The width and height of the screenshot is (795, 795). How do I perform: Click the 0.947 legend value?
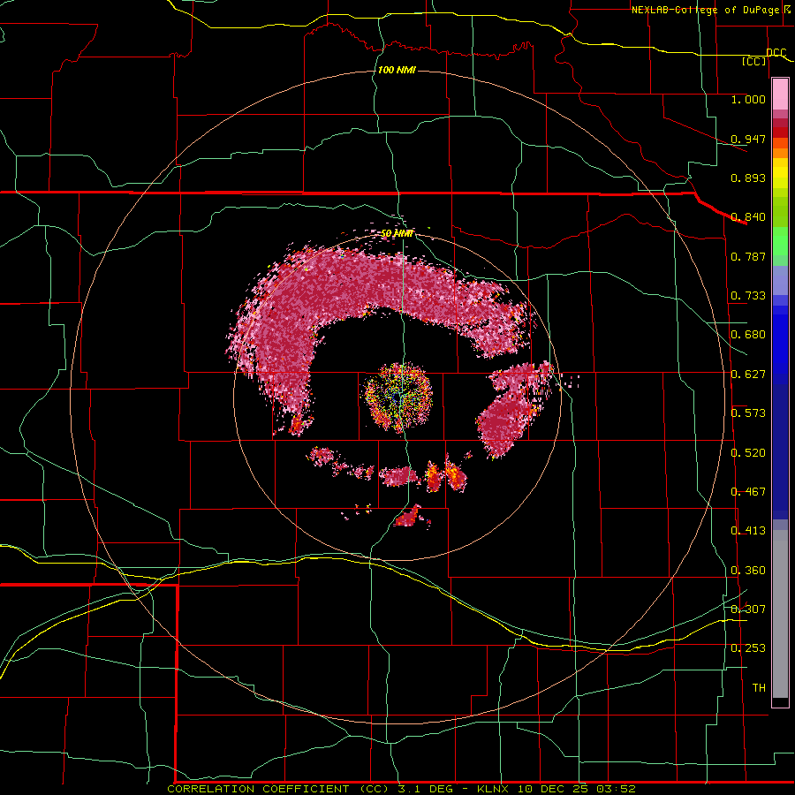click(x=748, y=139)
